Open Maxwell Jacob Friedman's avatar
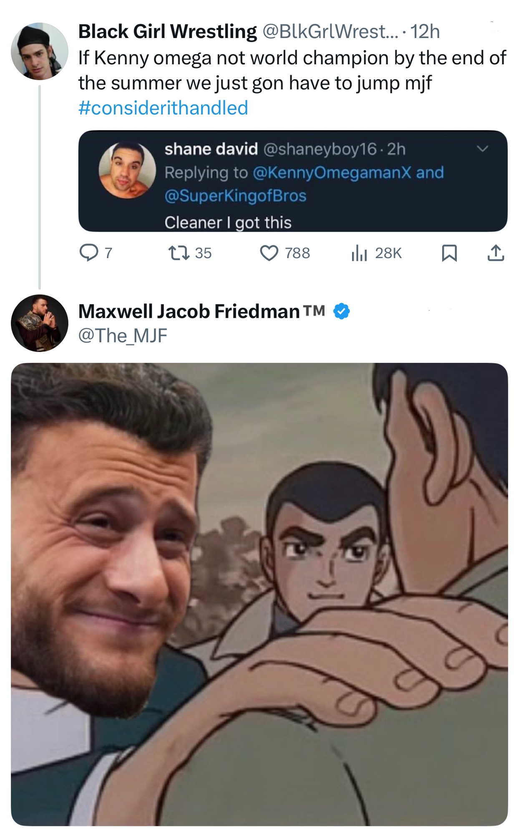519x835 pixels. click(40, 323)
